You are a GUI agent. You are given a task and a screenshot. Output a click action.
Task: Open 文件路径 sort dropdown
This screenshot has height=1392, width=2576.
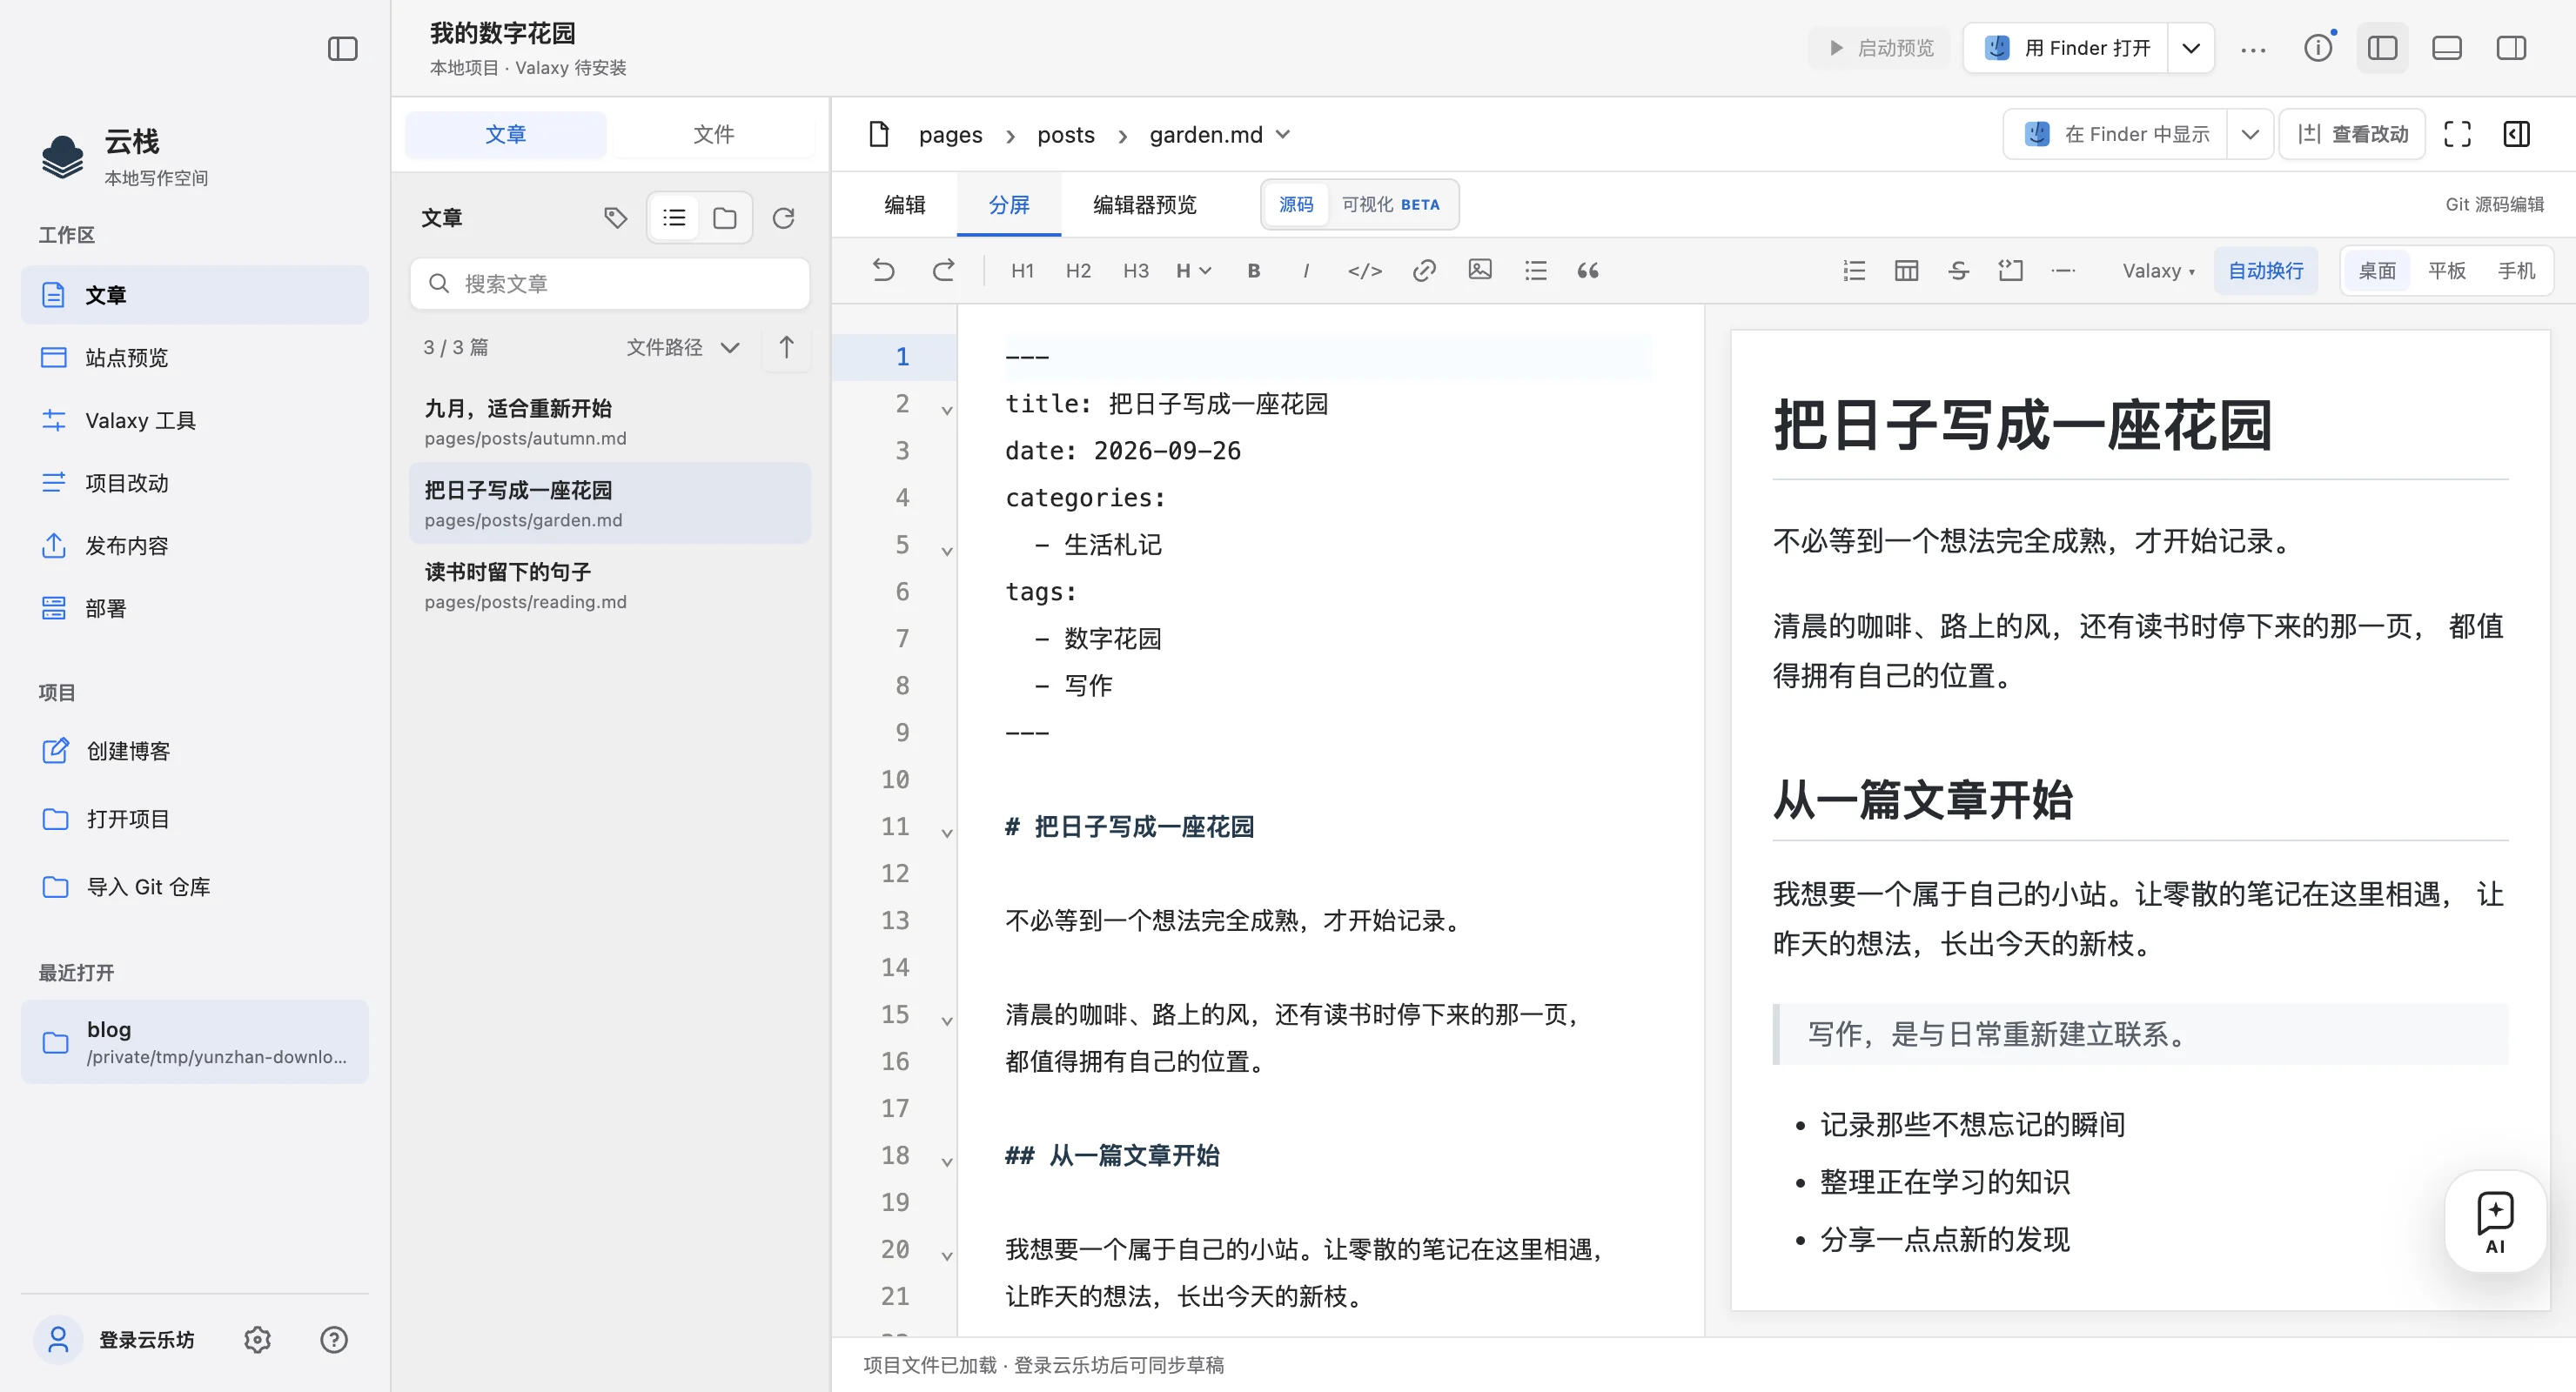point(683,347)
